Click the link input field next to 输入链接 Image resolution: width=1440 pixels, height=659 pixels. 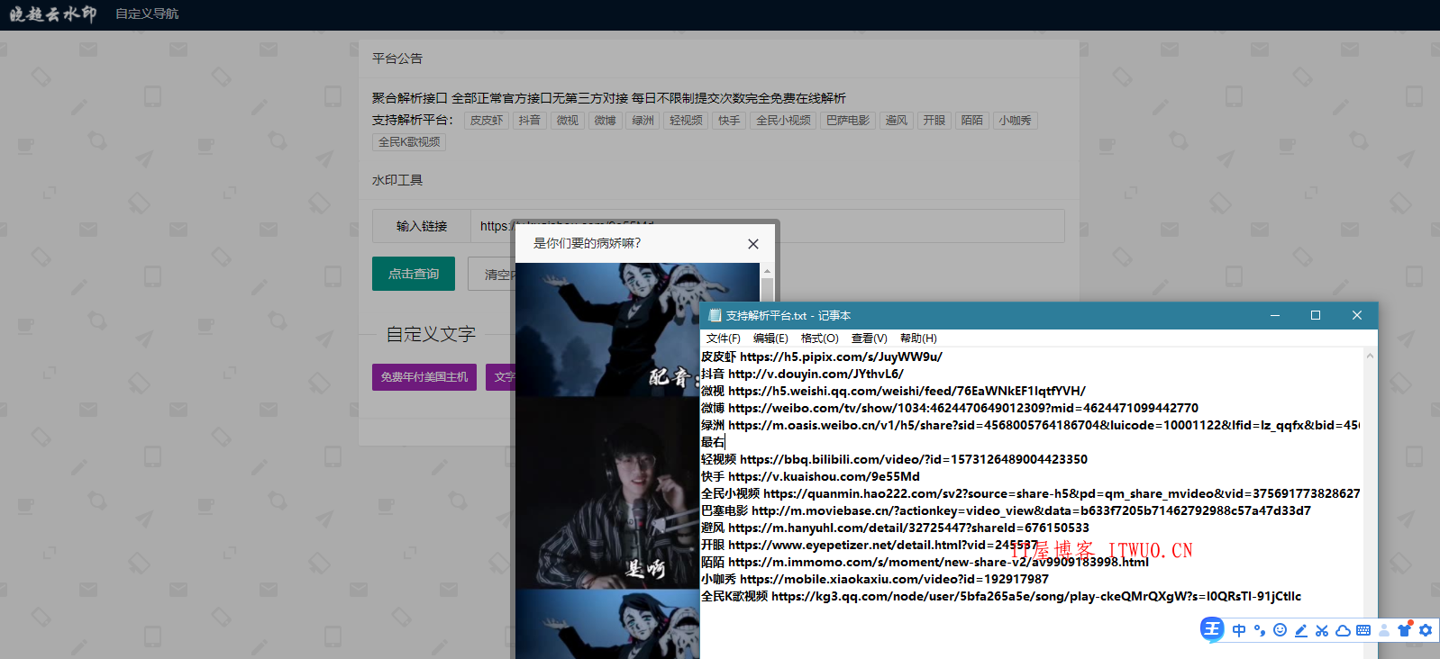(x=767, y=226)
